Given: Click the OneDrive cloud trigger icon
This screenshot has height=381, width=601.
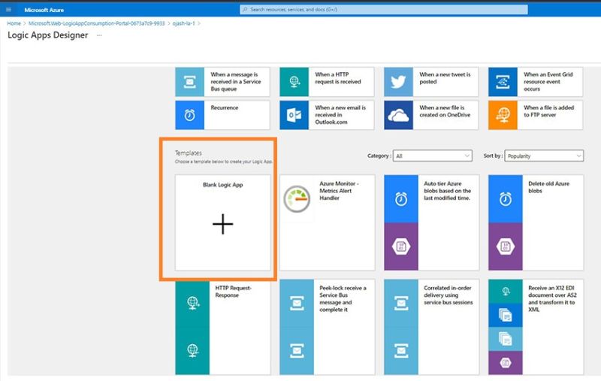Looking at the screenshot, I should [x=398, y=115].
